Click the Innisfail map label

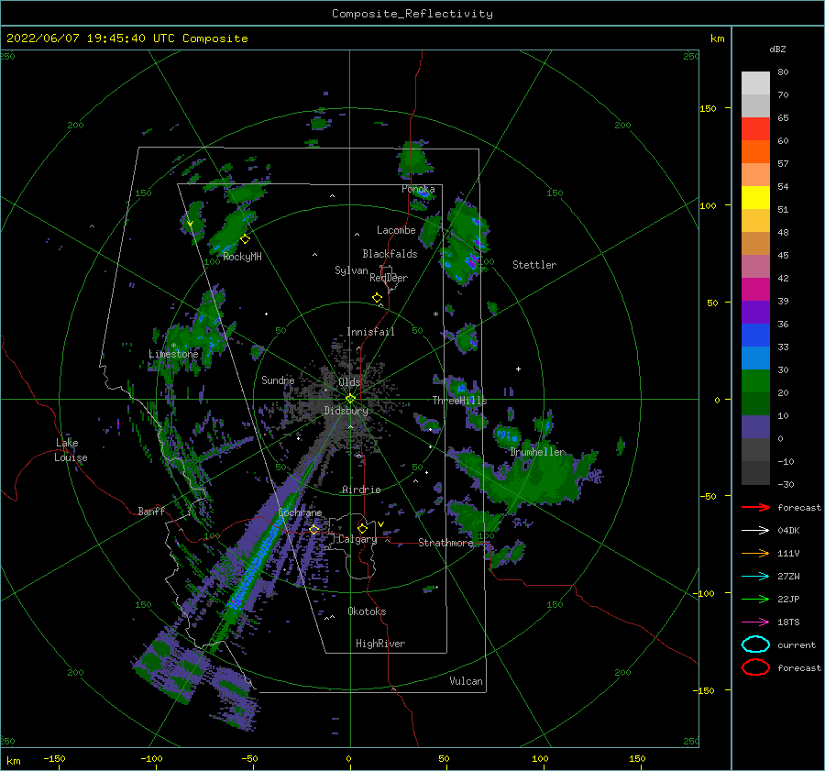tap(370, 332)
